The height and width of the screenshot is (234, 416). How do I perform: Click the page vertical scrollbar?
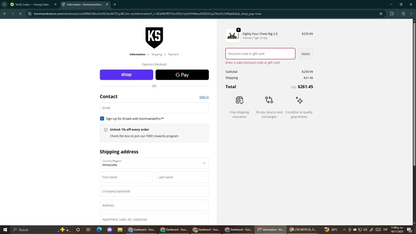[414, 94]
